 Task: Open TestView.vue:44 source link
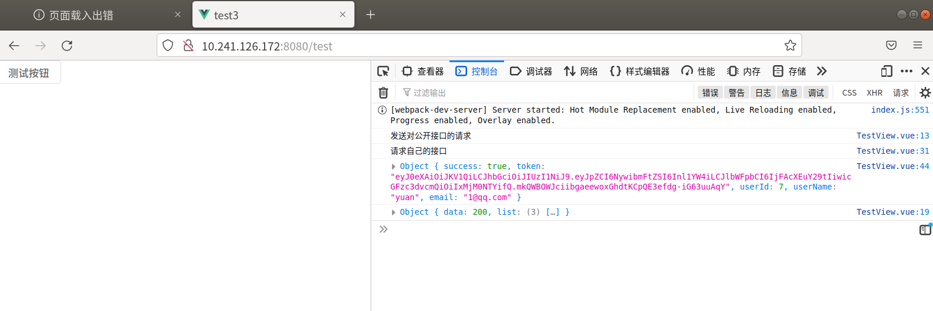(893, 167)
